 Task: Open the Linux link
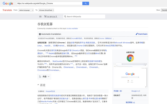[39, 45]
